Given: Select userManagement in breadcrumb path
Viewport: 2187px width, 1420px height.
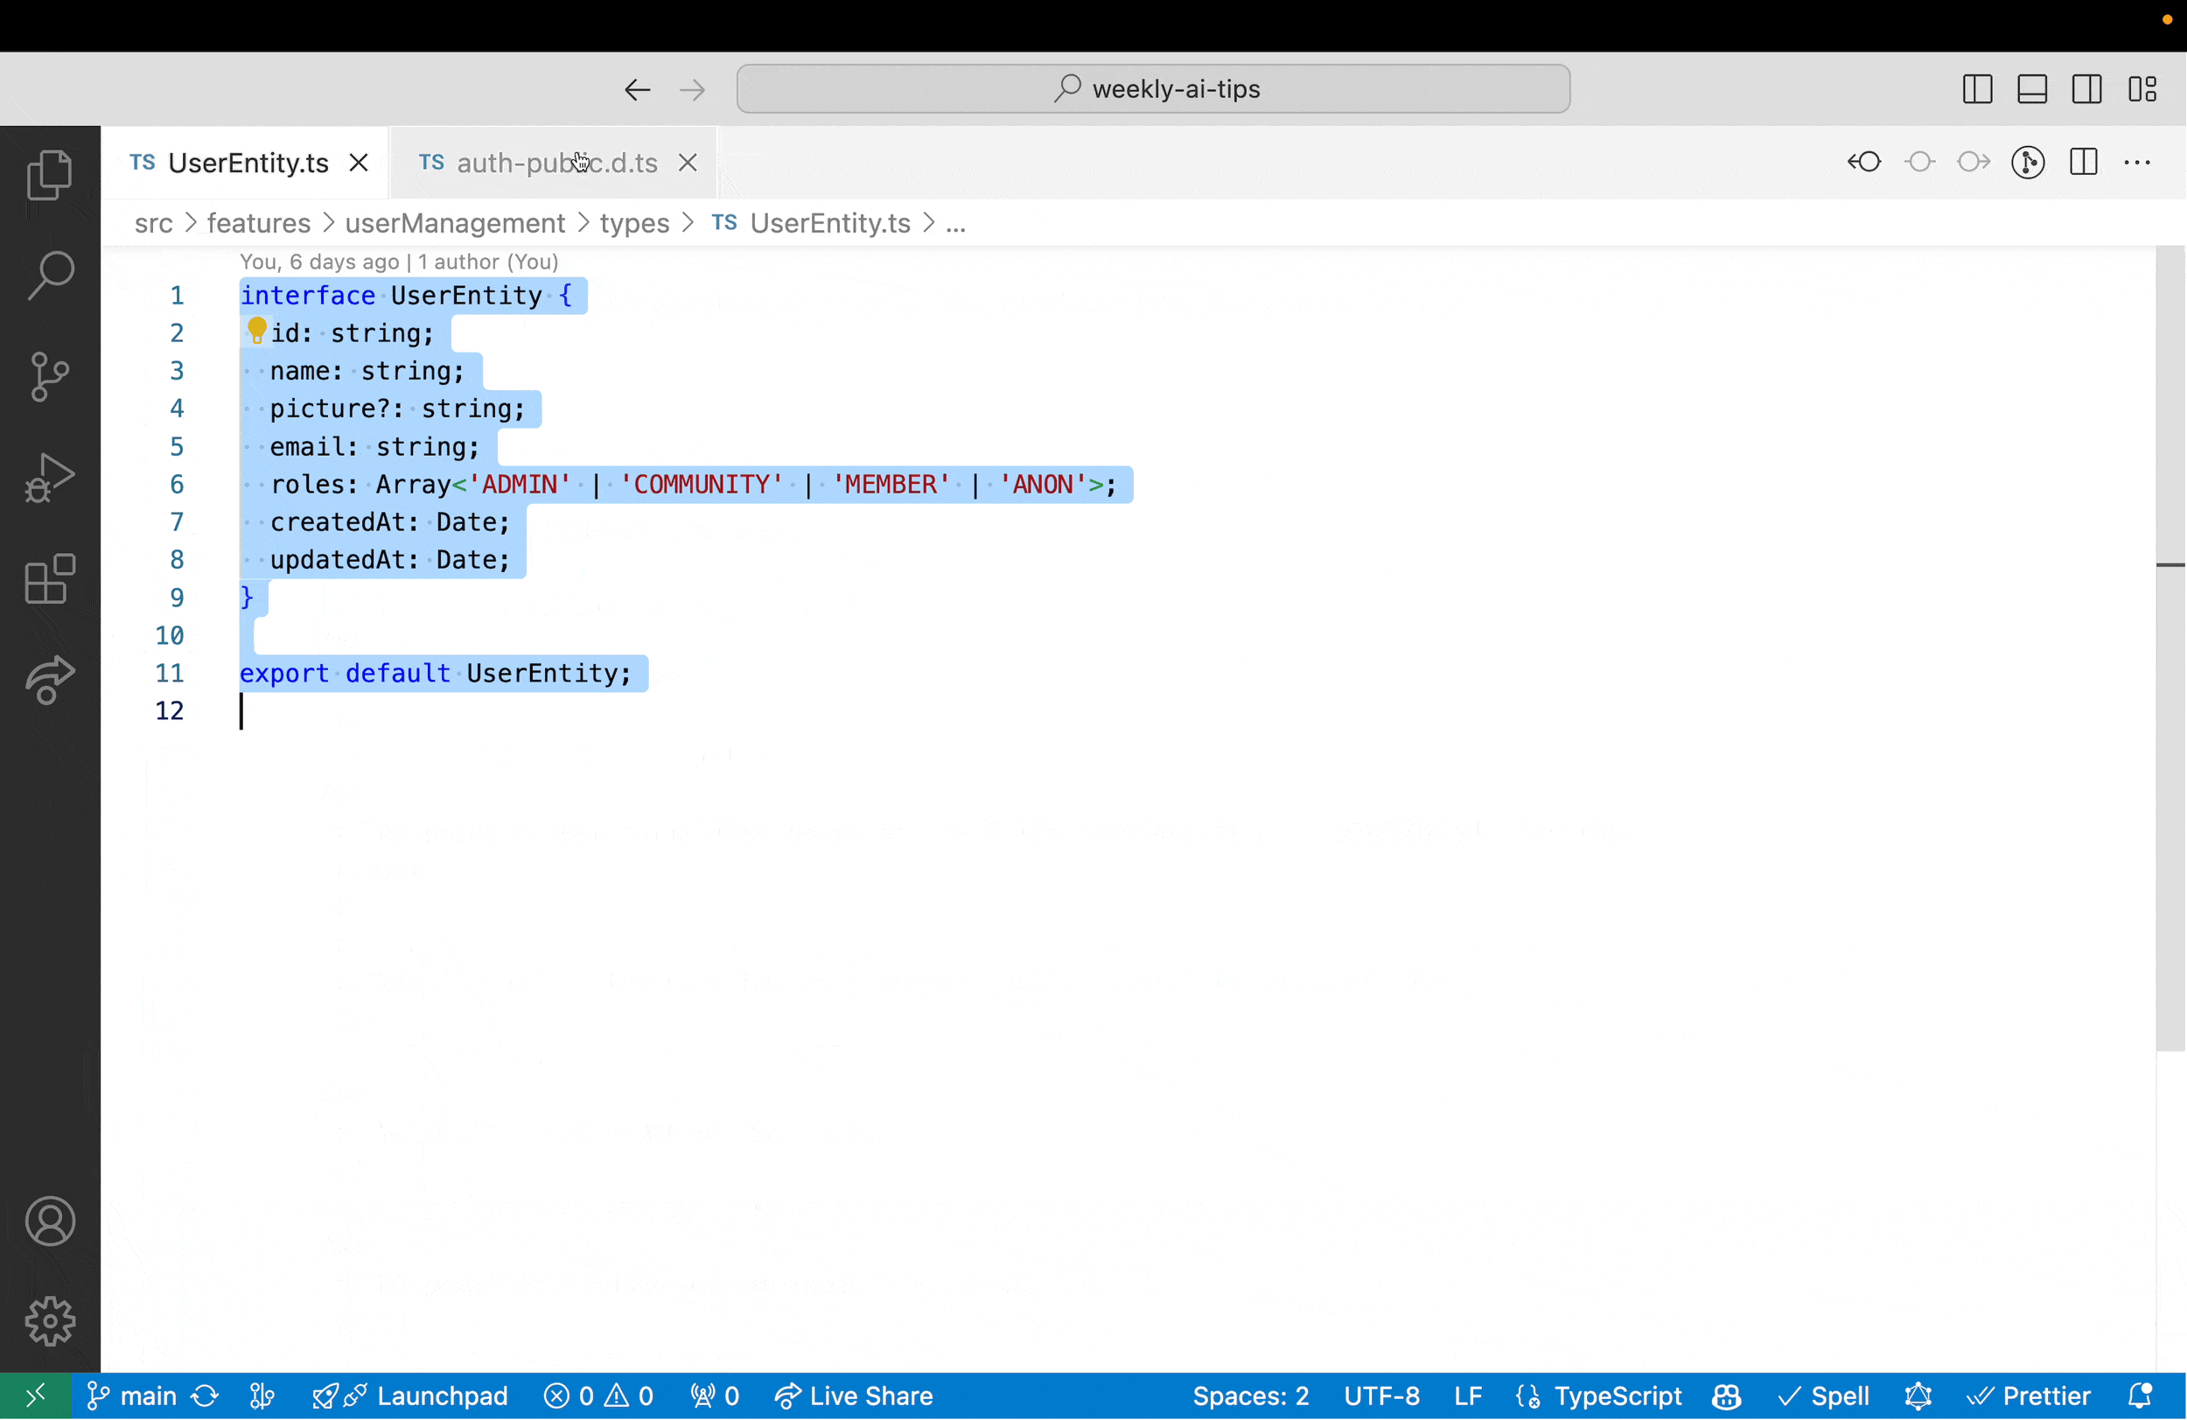Looking at the screenshot, I should point(455,223).
